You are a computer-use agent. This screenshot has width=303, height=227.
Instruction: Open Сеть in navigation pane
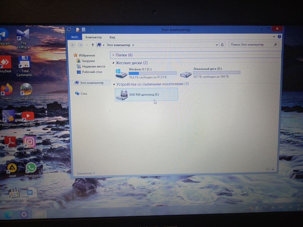click(81, 93)
